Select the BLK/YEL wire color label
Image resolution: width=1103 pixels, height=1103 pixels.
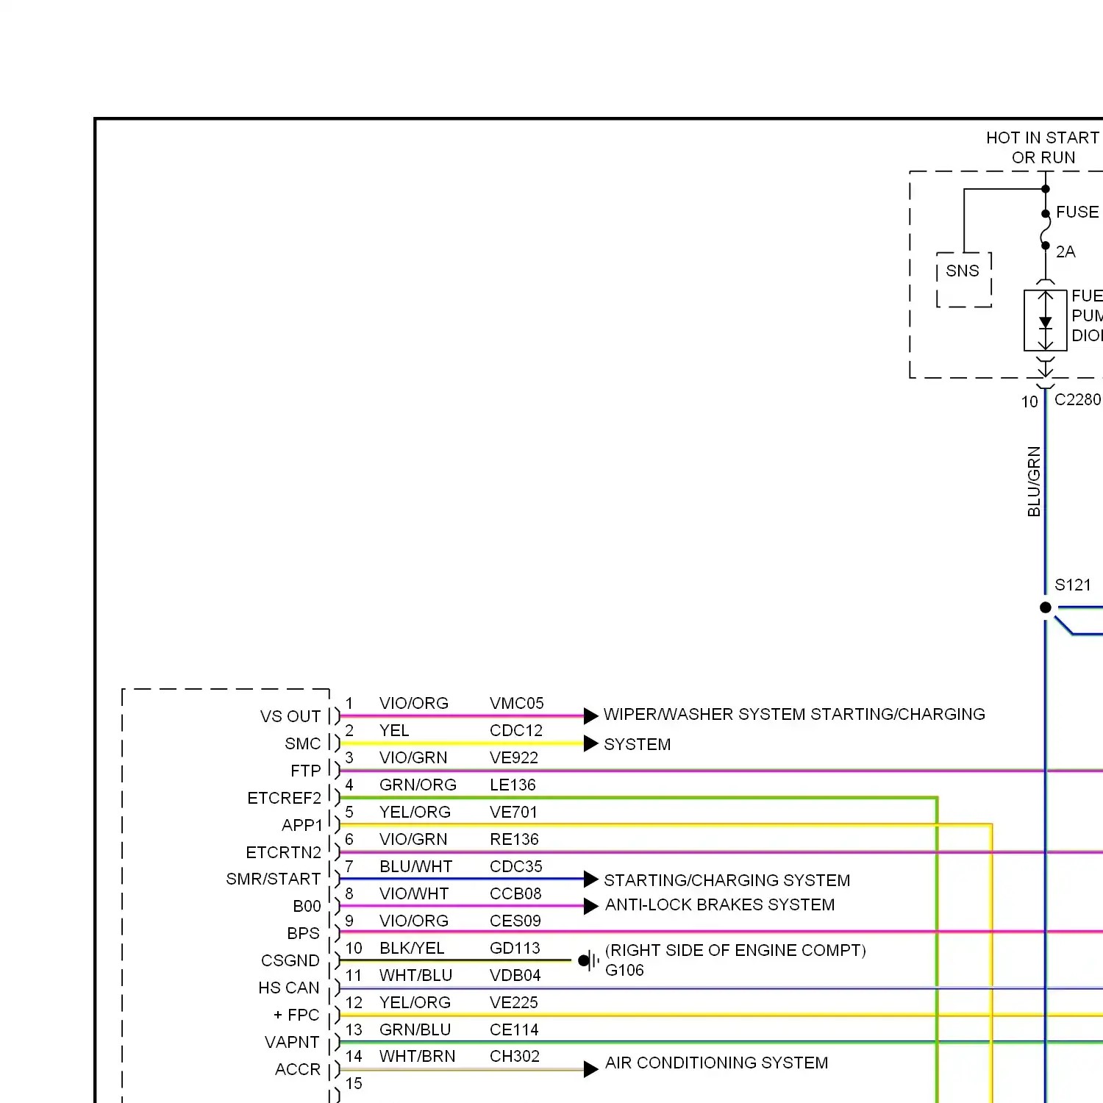(x=412, y=948)
